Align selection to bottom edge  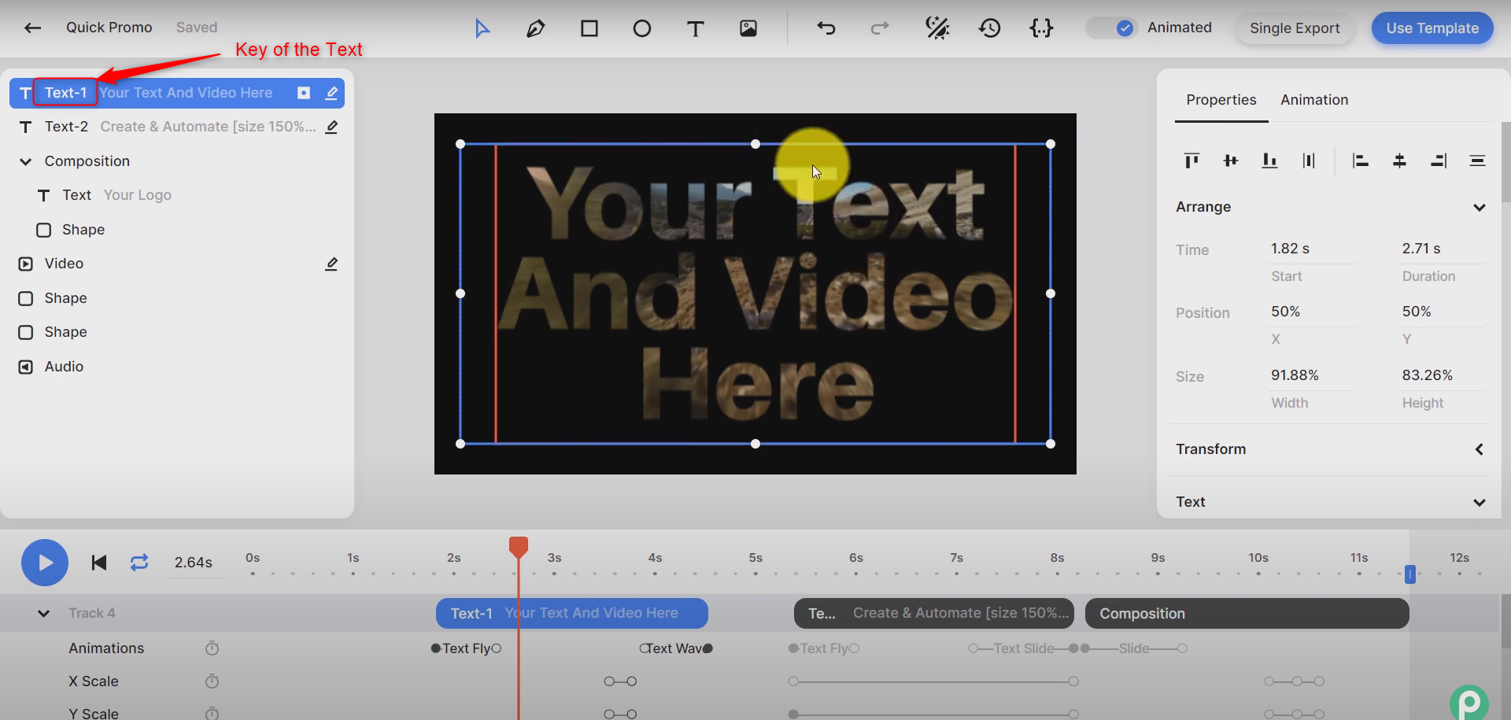pyautogui.click(x=1269, y=161)
